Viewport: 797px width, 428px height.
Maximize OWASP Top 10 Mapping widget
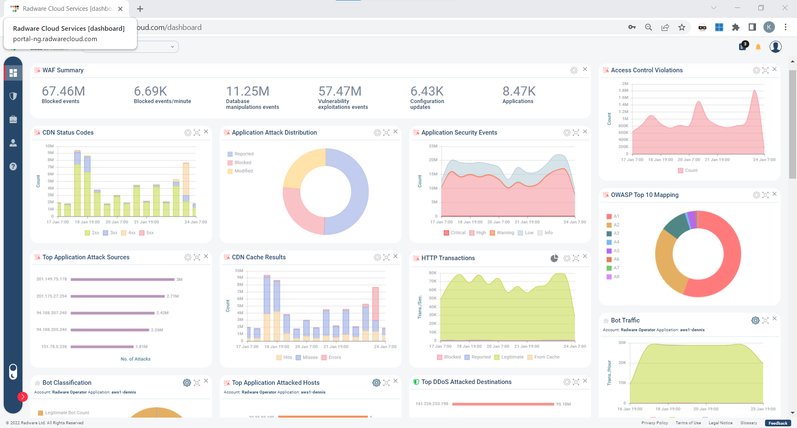coord(766,195)
